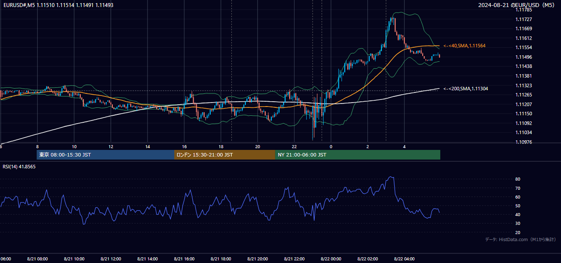Click the 8/21 16:00 time axis label
The height and width of the screenshot is (263, 561).
(184, 259)
